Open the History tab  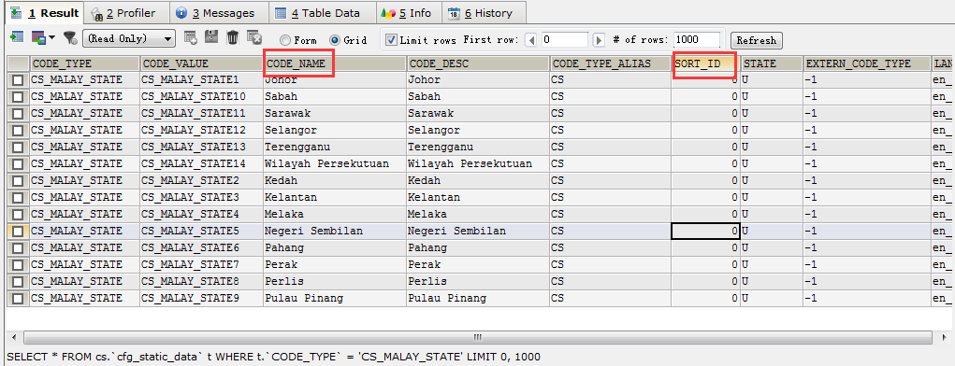(x=481, y=13)
